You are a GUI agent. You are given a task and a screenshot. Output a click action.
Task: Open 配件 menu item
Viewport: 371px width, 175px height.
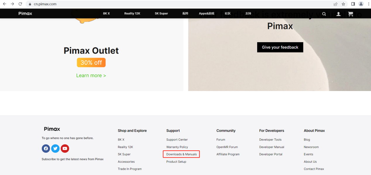point(185,13)
